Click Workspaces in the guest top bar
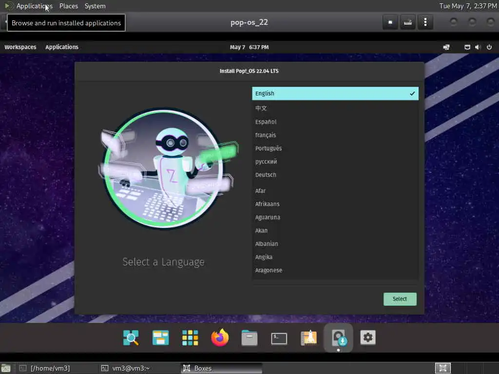Viewport: 499px width, 374px height. pyautogui.click(x=20, y=47)
